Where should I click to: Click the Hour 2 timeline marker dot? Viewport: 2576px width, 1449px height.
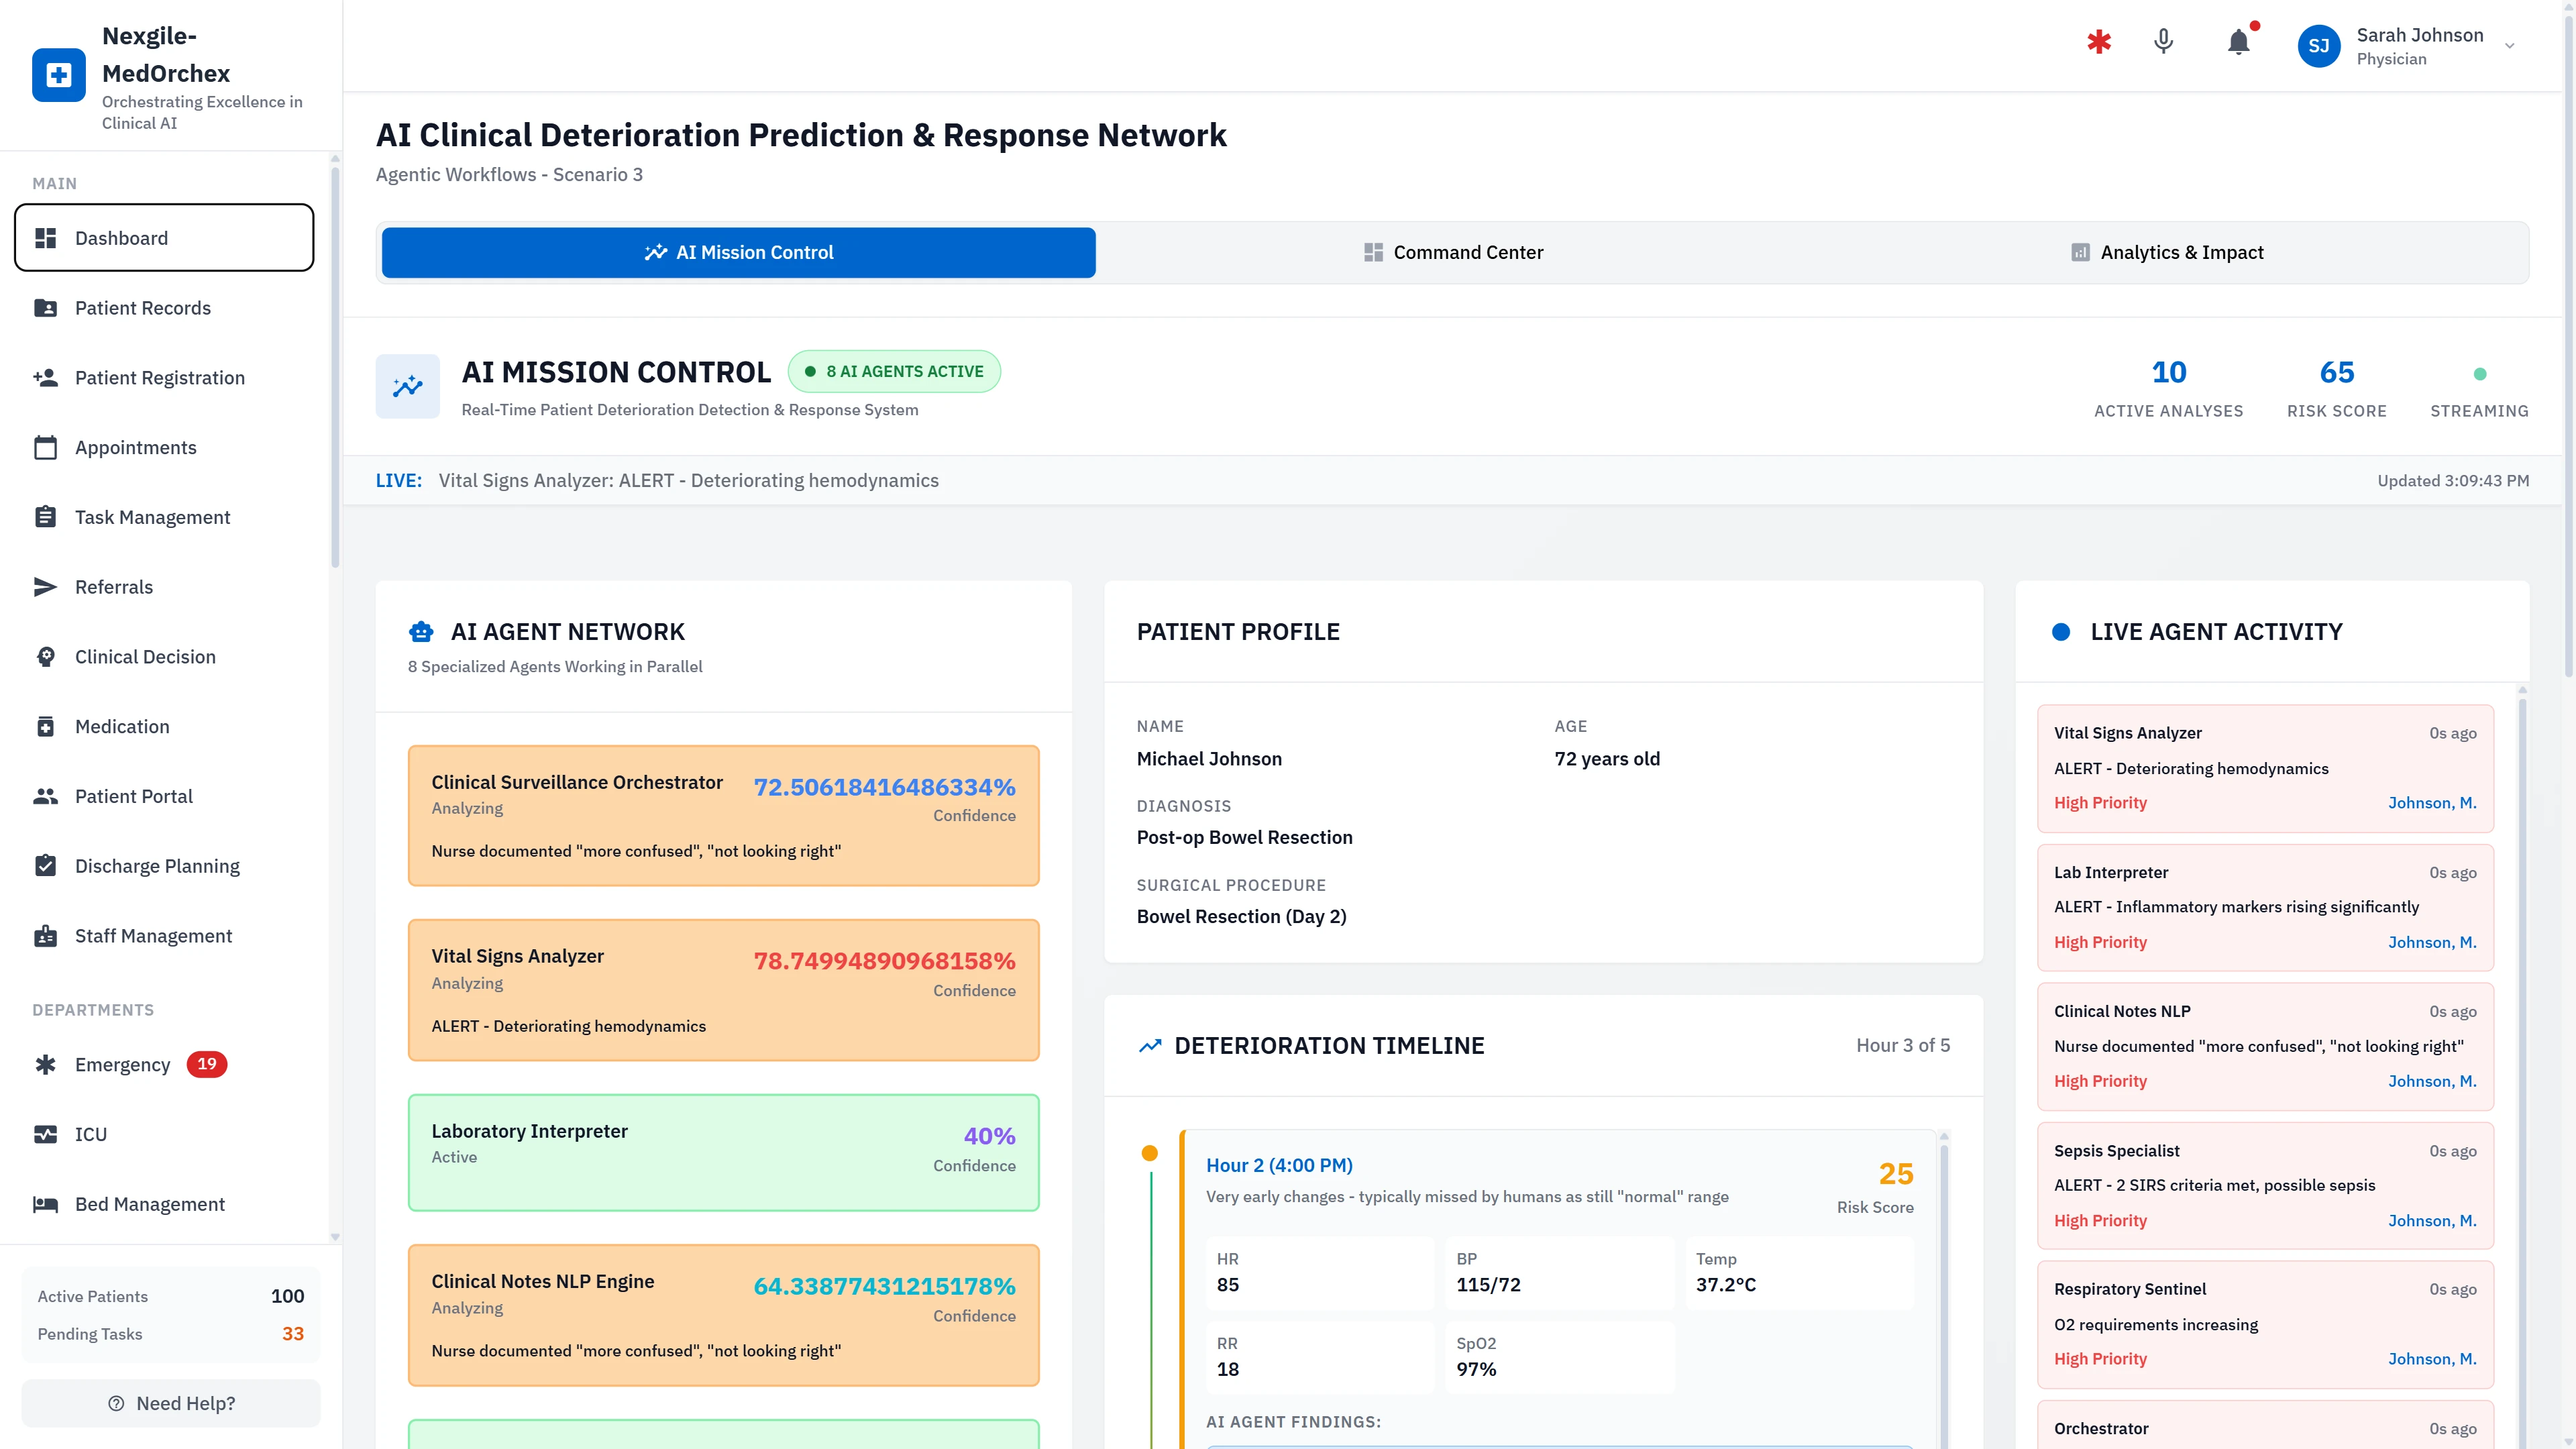pyautogui.click(x=1149, y=1152)
